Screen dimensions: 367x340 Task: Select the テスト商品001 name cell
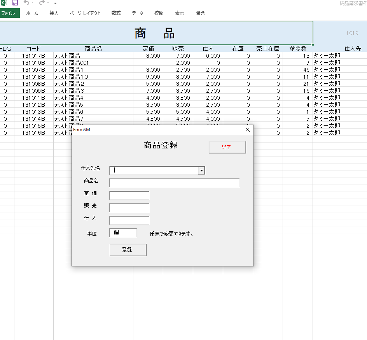tap(93, 63)
